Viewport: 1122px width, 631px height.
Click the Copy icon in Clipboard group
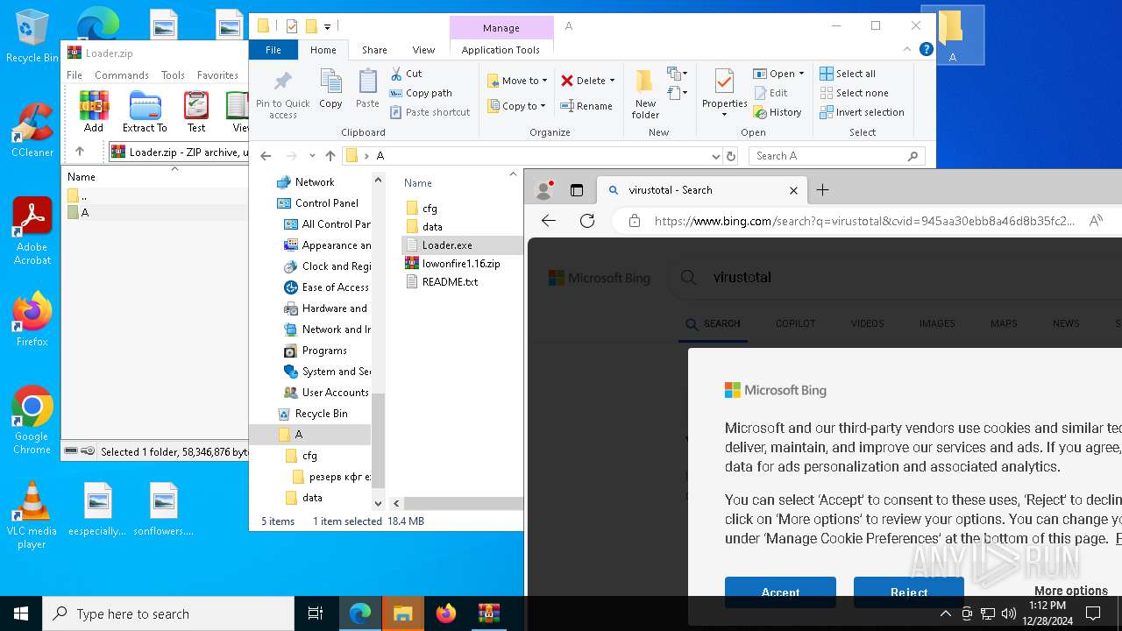[330, 89]
